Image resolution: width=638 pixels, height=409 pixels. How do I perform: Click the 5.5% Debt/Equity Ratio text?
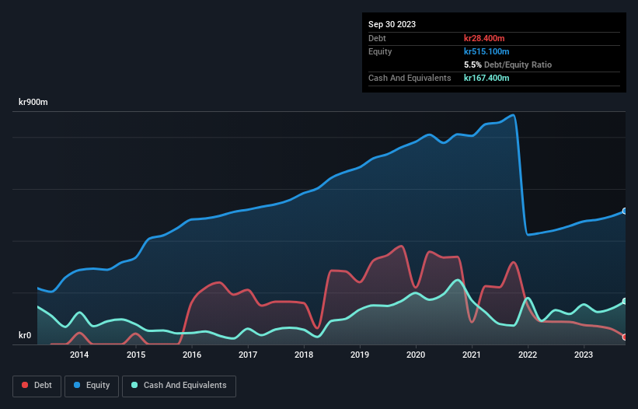coord(507,65)
